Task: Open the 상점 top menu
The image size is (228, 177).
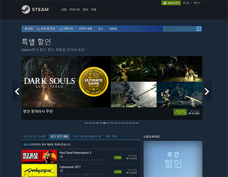Action: [x=64, y=10]
